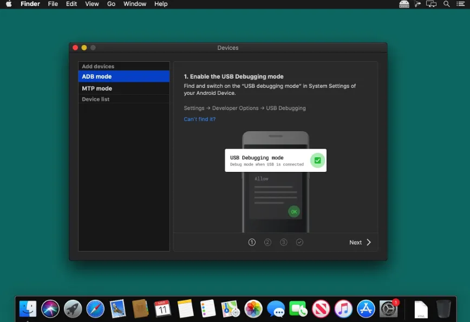The width and height of the screenshot is (470, 322).
Task: Click the "USB Debugging mode" card label
Action: (257, 158)
